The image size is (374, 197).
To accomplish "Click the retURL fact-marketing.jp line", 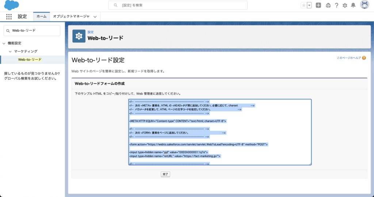I will pyautogui.click(x=175, y=156).
